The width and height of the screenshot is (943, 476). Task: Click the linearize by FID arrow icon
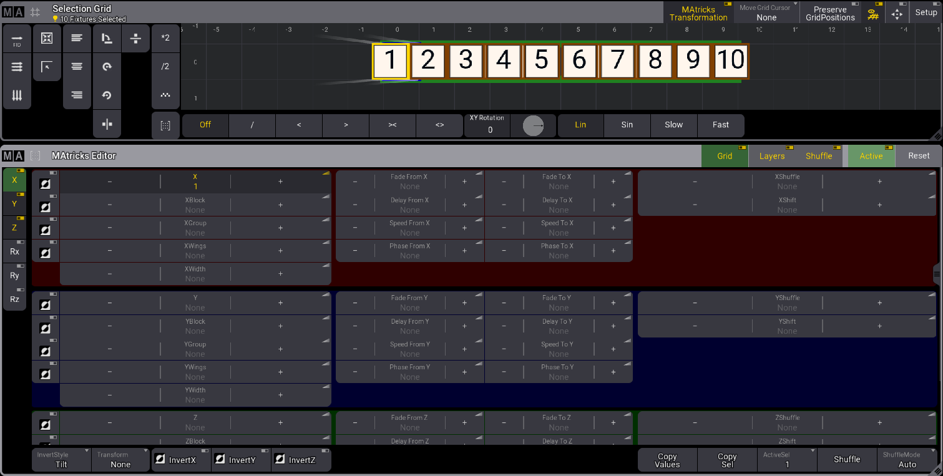[x=17, y=39]
